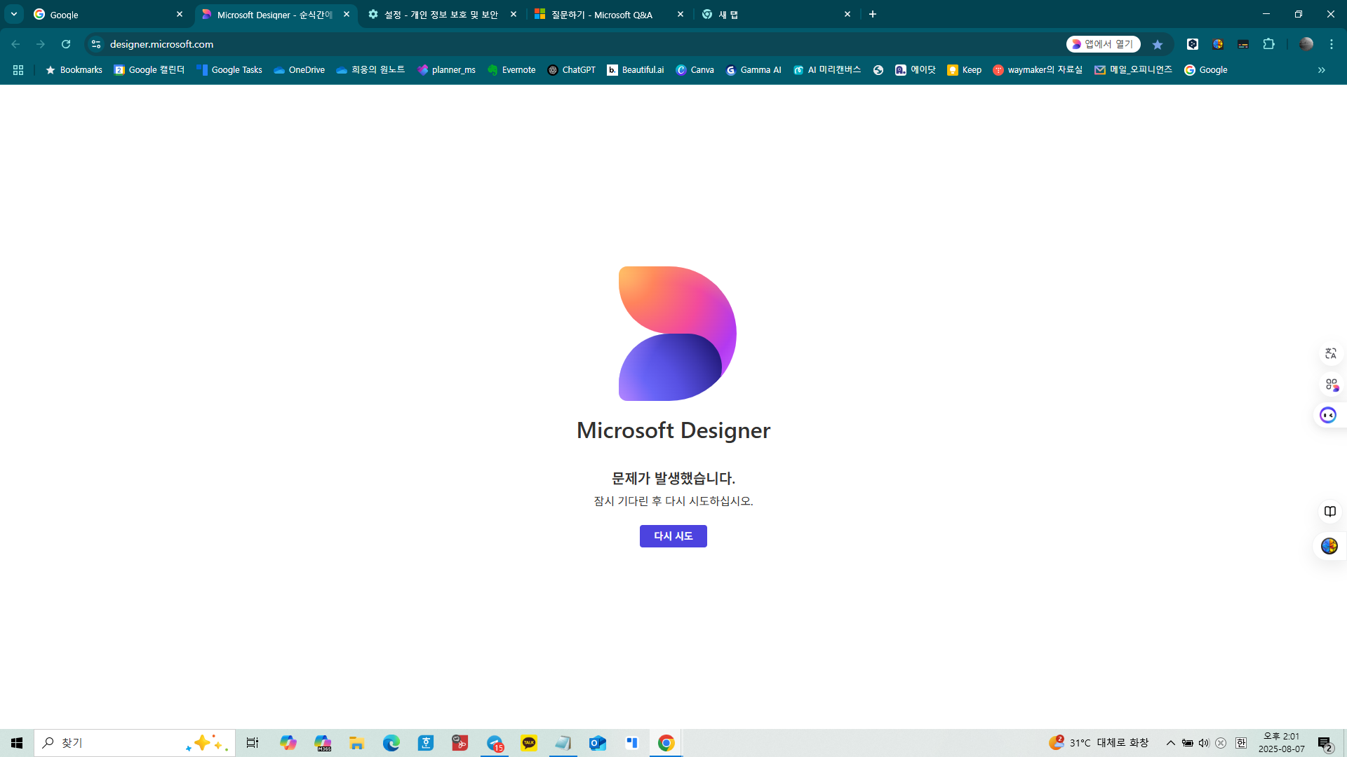This screenshot has height=757, width=1347.
Task: Open Chrome's three-dot menu
Action: coord(1332,44)
